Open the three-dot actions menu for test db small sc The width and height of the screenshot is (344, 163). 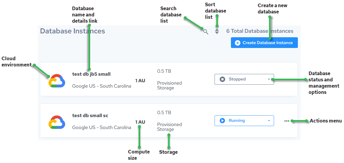click(x=287, y=121)
